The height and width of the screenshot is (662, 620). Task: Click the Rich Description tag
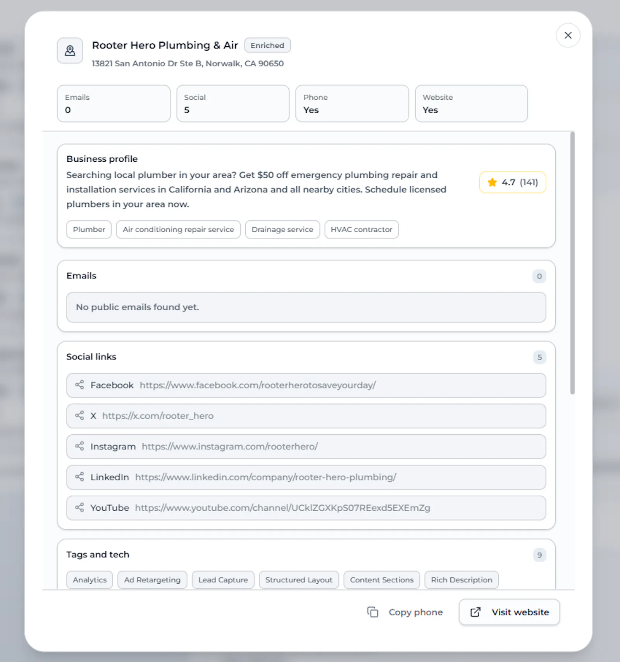(462, 580)
